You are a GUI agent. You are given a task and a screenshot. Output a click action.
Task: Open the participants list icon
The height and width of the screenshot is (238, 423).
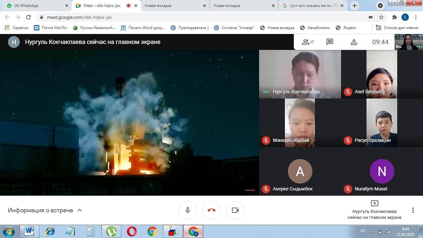coord(307,42)
